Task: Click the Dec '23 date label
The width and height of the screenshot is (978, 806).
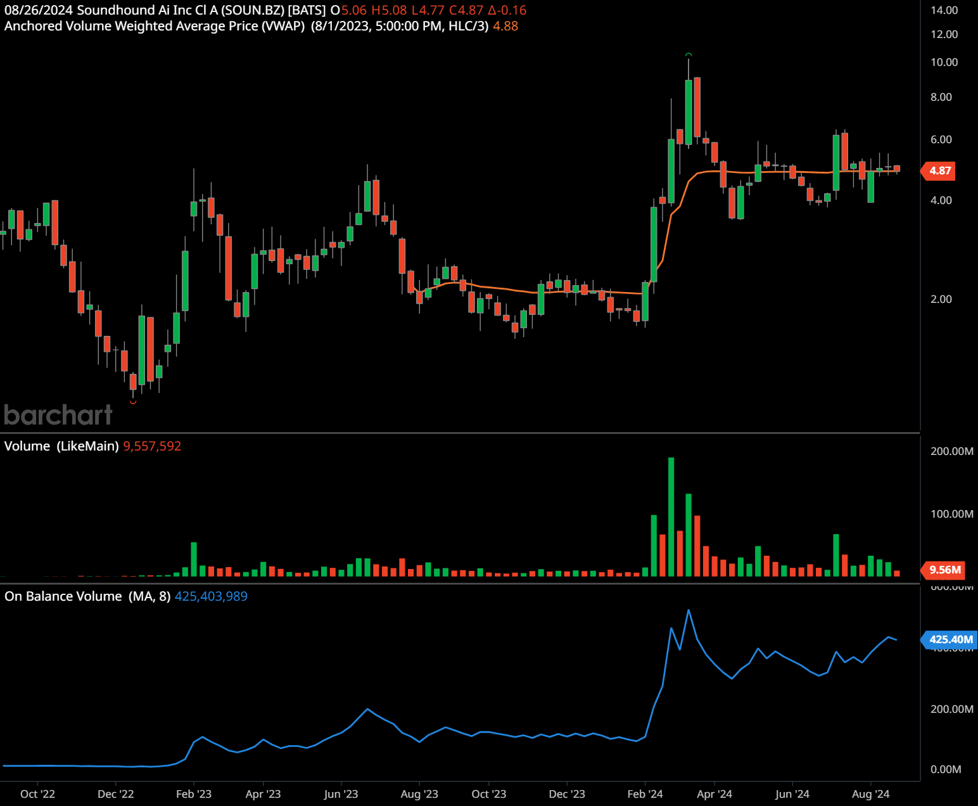Action: pyautogui.click(x=567, y=794)
